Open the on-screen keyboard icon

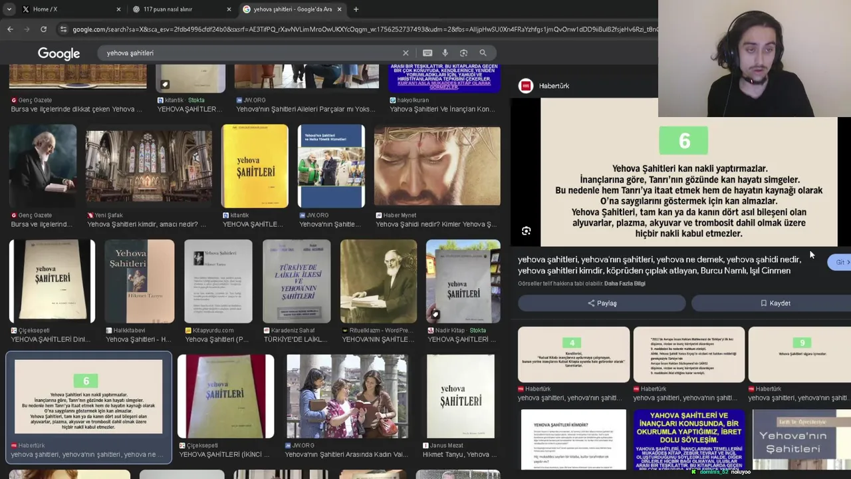(427, 53)
